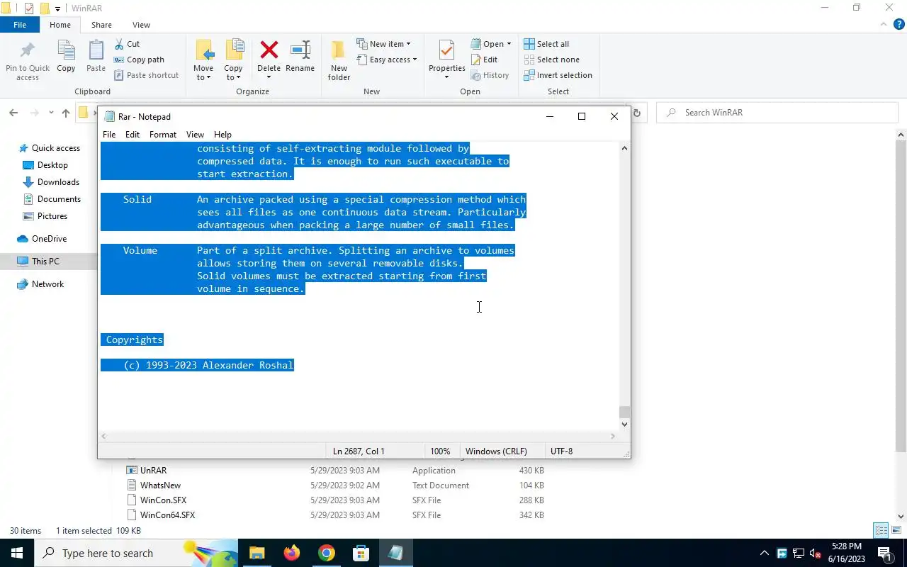Viewport: 907px width, 567px height.
Task: Click Paste shortcut in ribbon
Action: point(146,75)
